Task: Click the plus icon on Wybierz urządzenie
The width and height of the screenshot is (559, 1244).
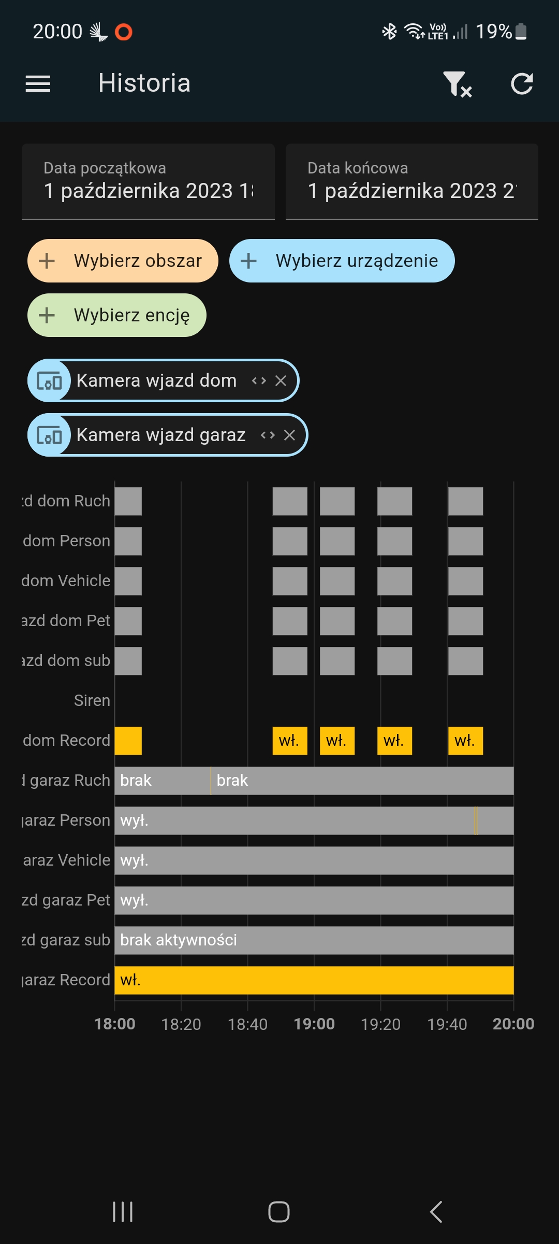Action: pyautogui.click(x=250, y=261)
